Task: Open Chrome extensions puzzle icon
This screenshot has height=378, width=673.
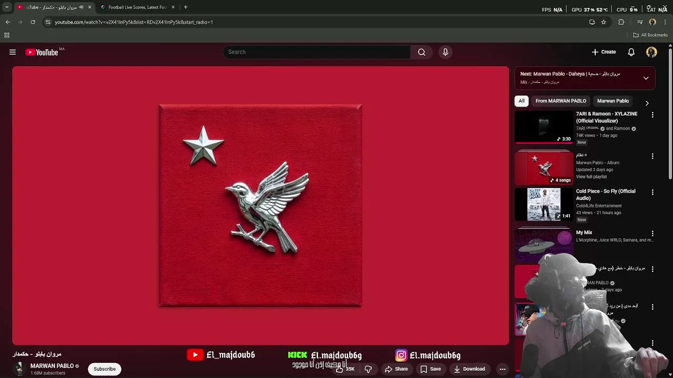Action: point(621,22)
